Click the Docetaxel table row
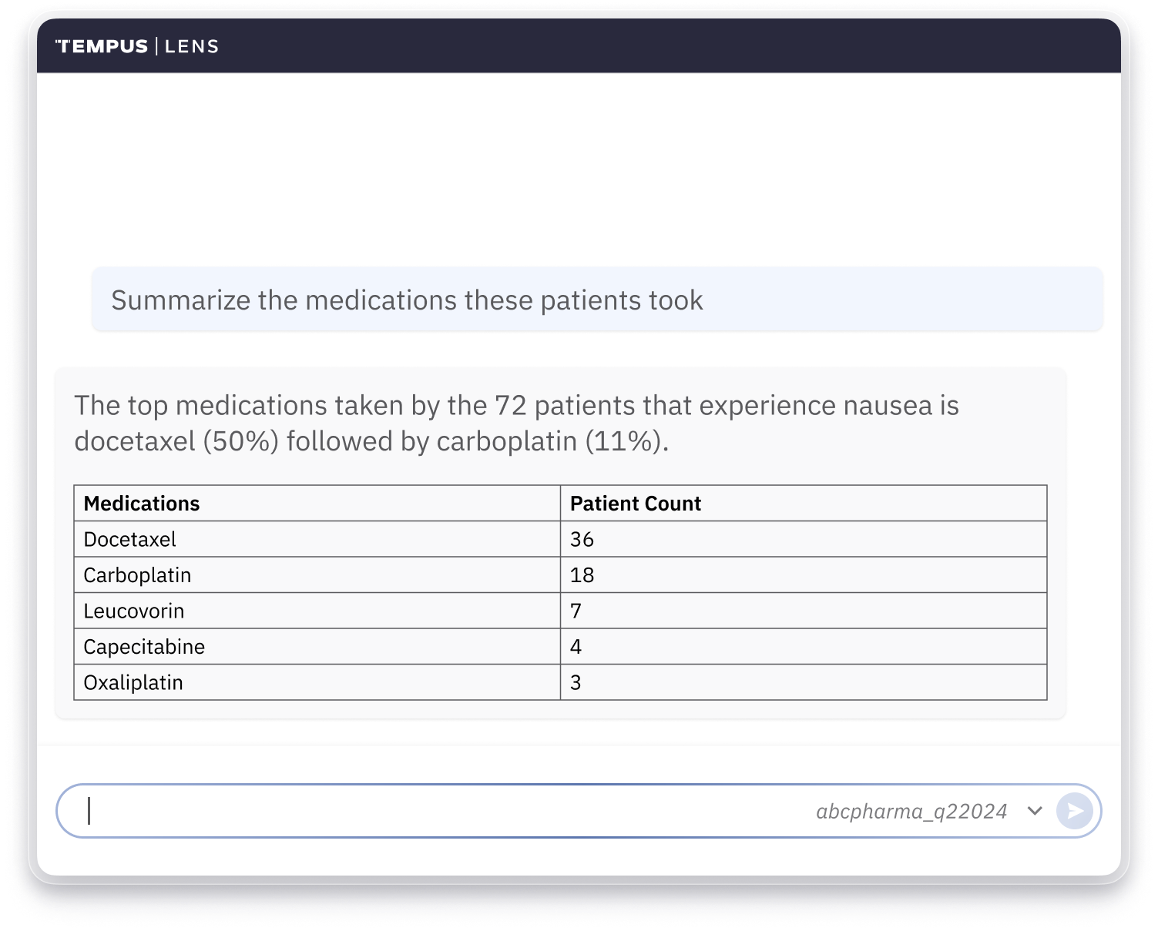 560,539
